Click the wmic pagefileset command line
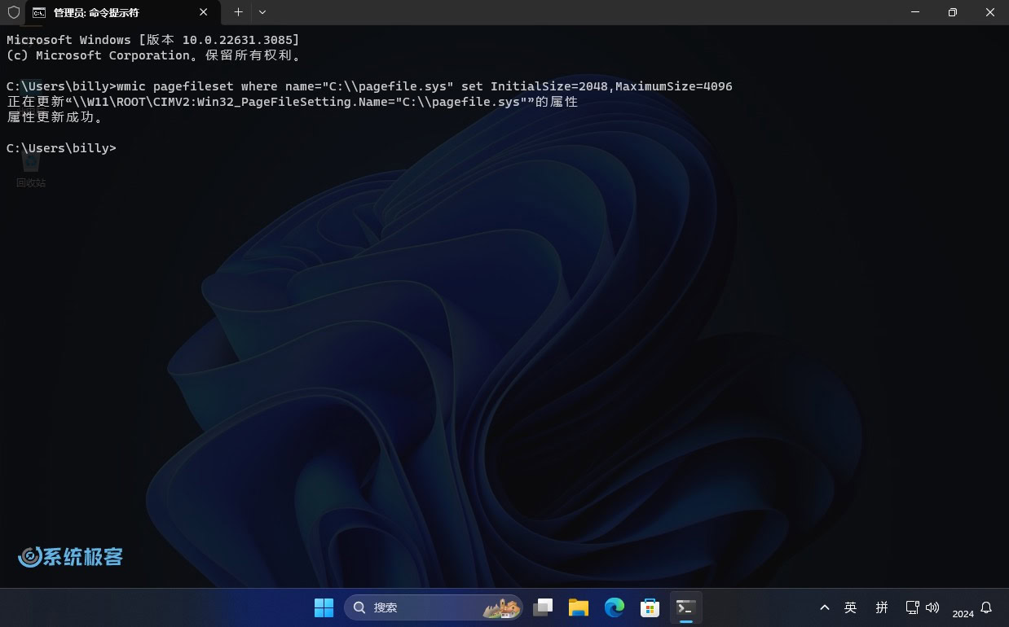 click(x=369, y=86)
